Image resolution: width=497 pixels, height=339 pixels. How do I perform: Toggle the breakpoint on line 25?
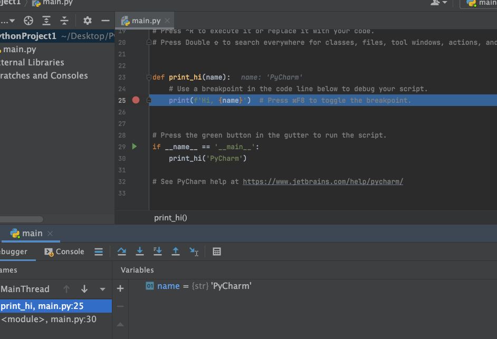136,100
